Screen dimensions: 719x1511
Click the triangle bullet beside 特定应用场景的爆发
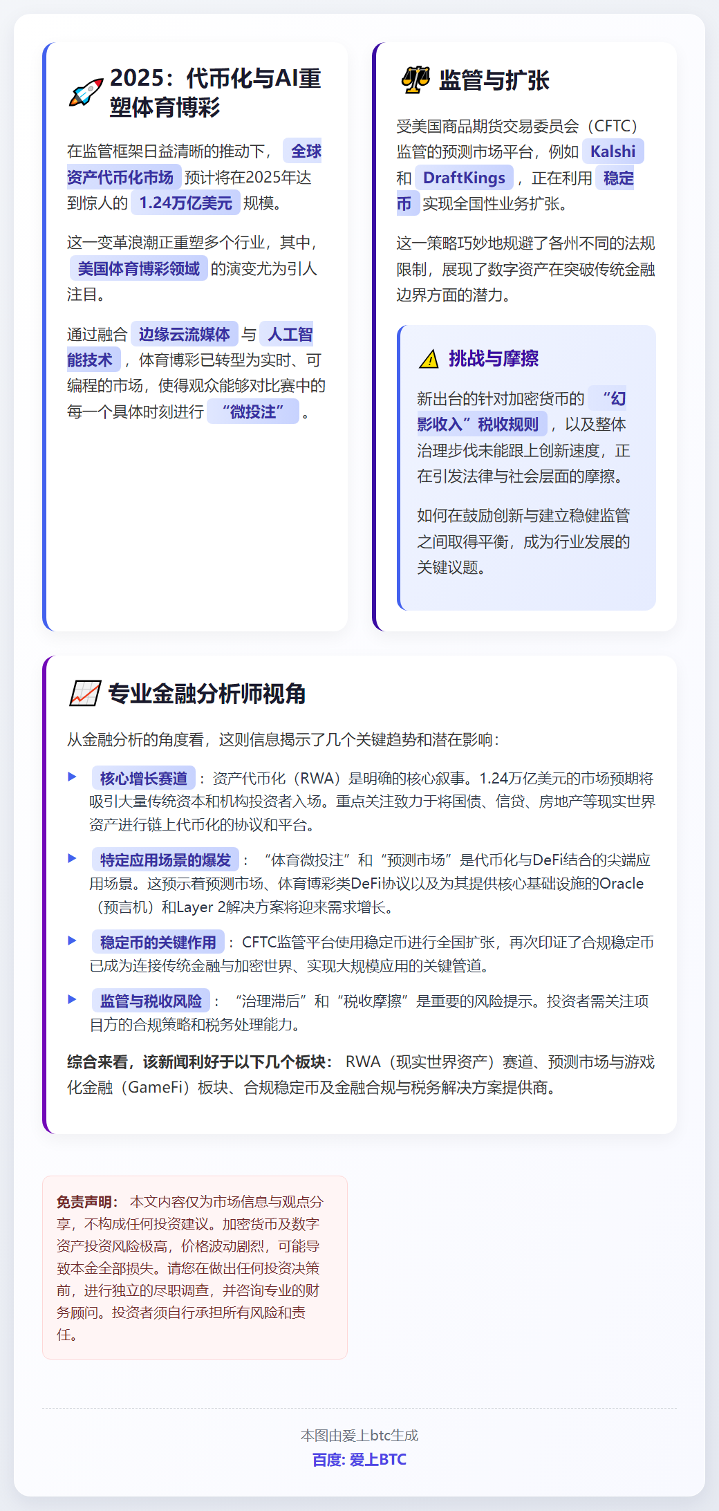[x=72, y=859]
